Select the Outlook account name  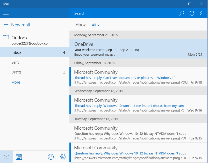coord(19,38)
